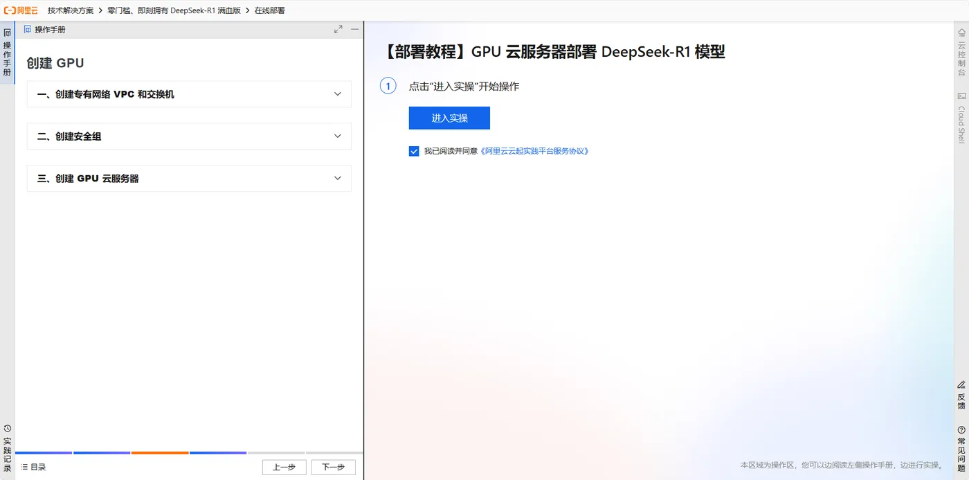
Task: Click the 上一步 button
Action: coord(284,467)
